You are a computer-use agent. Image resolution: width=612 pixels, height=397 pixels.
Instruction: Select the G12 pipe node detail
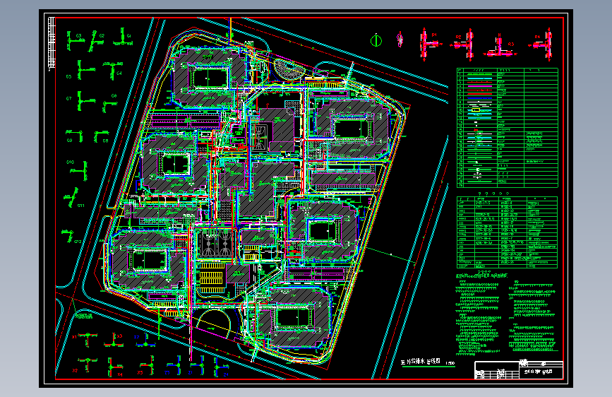click(71, 237)
